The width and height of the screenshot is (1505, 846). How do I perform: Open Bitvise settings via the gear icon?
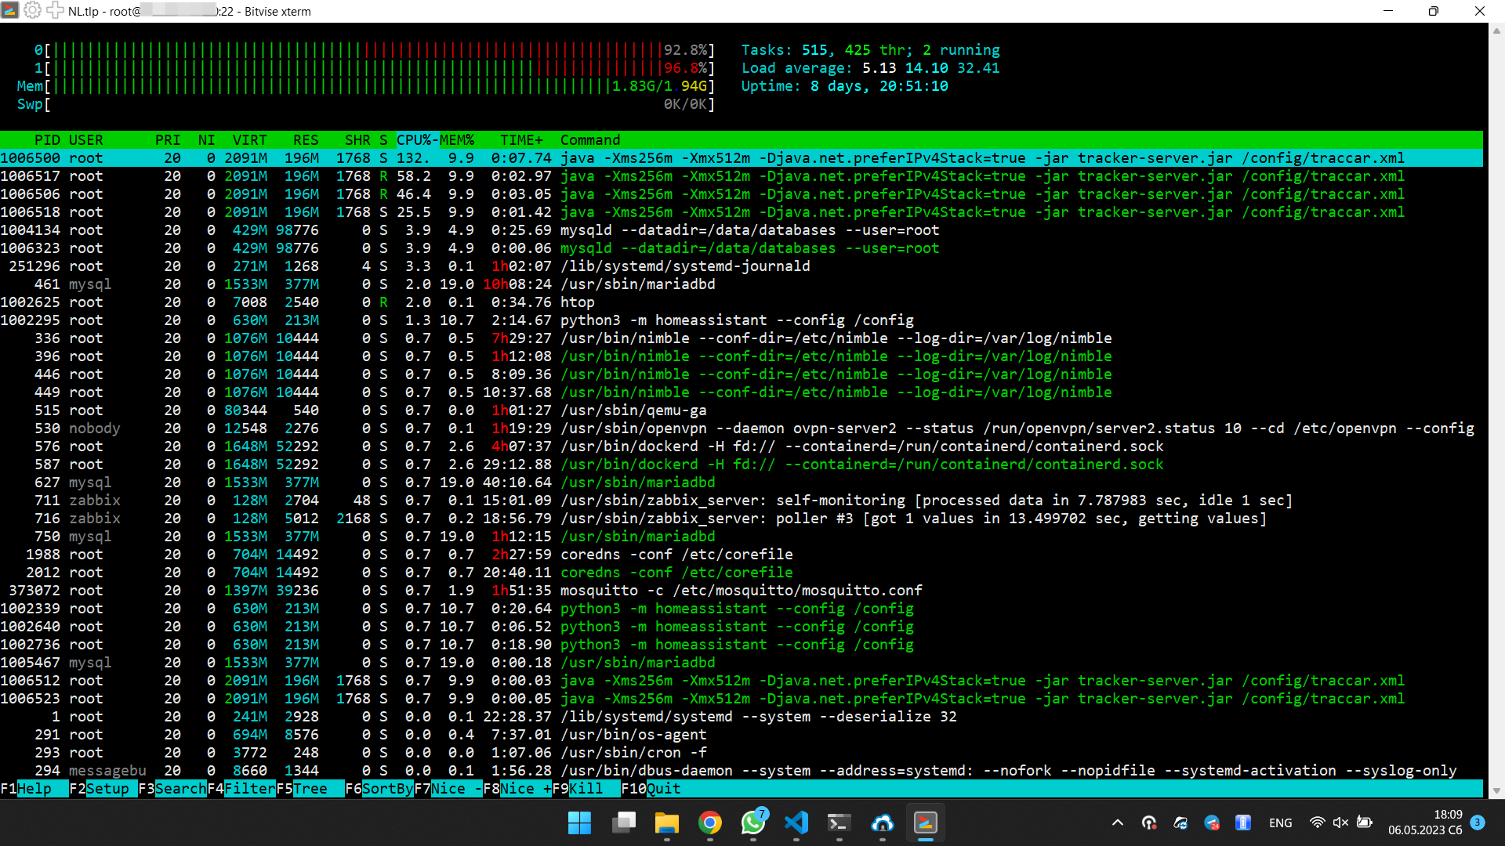click(x=32, y=11)
